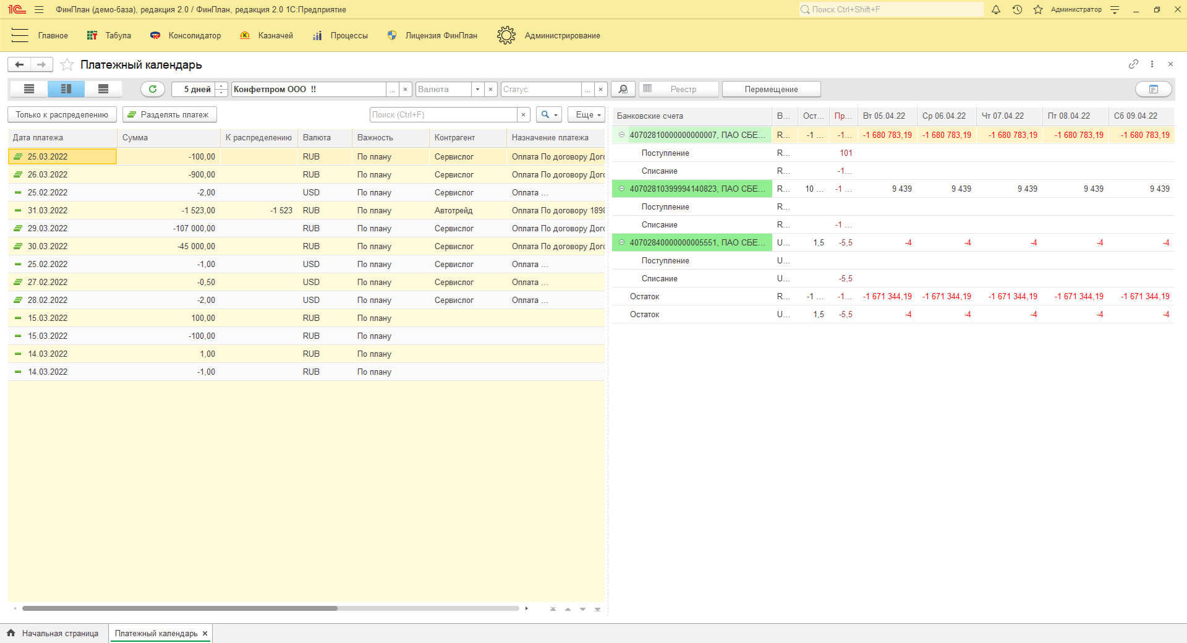Screen dimensions: 1187x643
Task: Switch to stacked rows layout view
Action: coord(103,89)
